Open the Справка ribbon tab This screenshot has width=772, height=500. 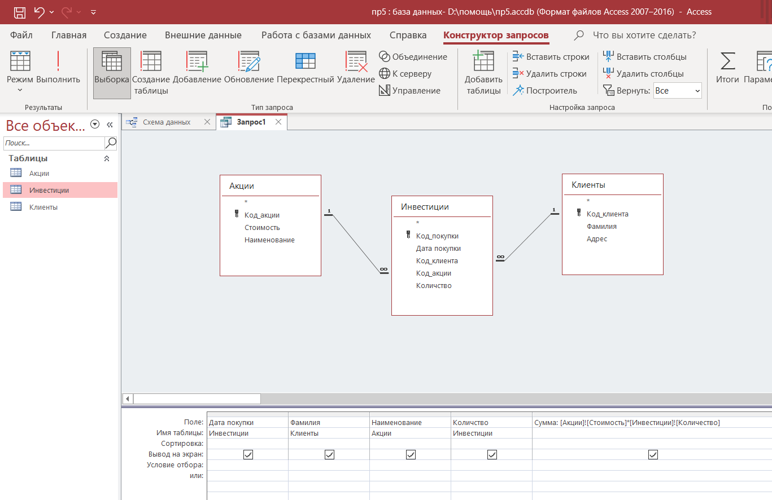pyautogui.click(x=408, y=35)
